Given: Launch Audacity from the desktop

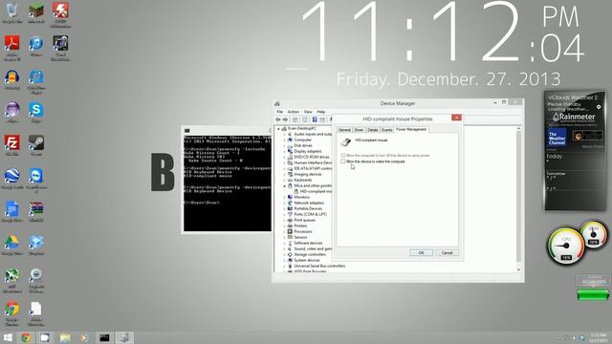Looking at the screenshot, I should (12, 79).
